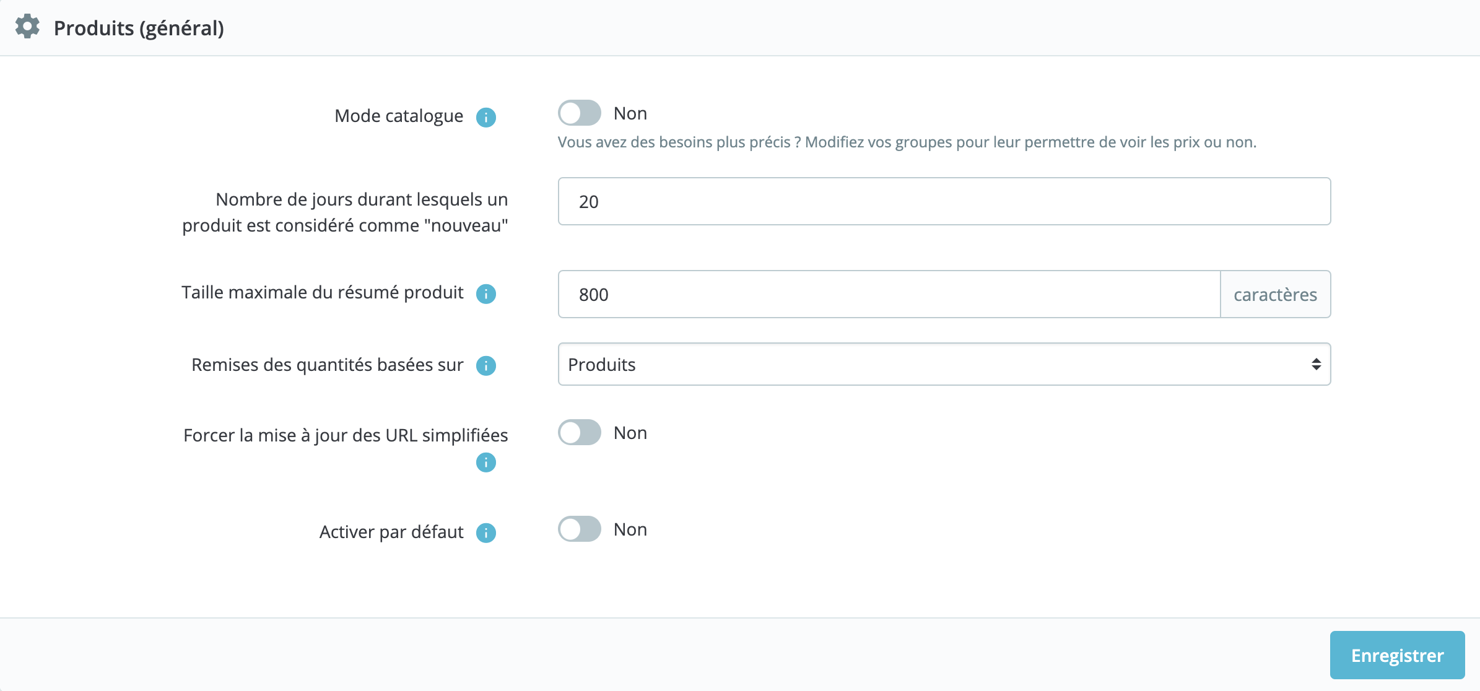Click the gear icon beside Produits (général)
Image resolution: width=1480 pixels, height=691 pixels.
point(27,27)
